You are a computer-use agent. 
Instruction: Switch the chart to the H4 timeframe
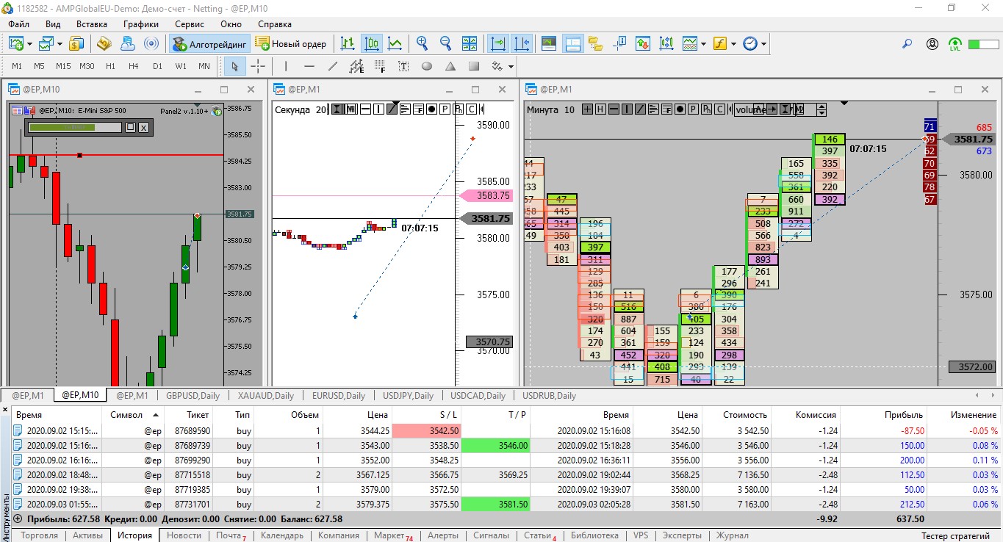pos(134,66)
